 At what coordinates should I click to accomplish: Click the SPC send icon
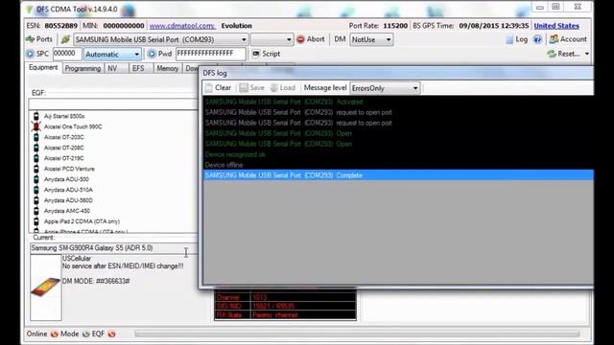[x=30, y=54]
